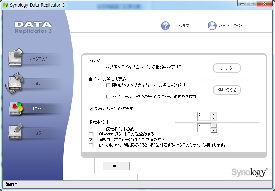This screenshot has width=275, height=191.
Task: Increase file version count spinner up arrow
Action: point(213,114)
